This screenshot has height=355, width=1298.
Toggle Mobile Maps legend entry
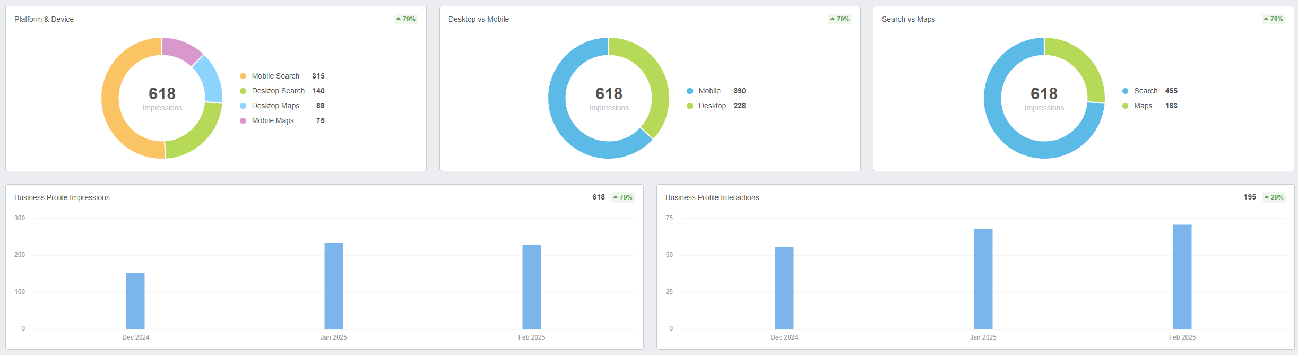click(273, 121)
